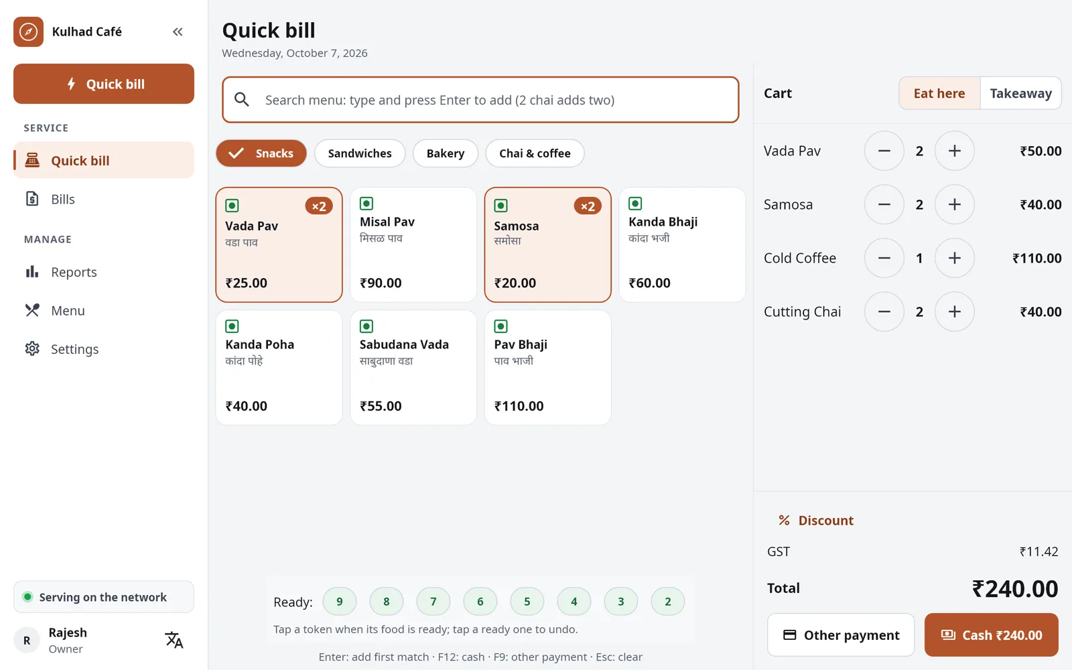
Task: Click the GST amount ₹11.42
Action: 1038,551
